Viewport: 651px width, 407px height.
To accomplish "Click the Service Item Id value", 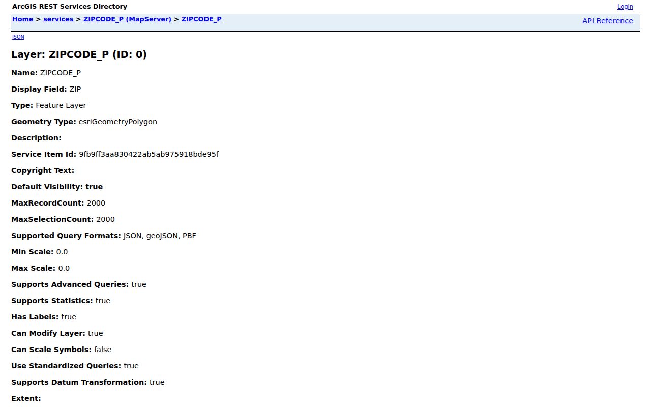I will [149, 154].
